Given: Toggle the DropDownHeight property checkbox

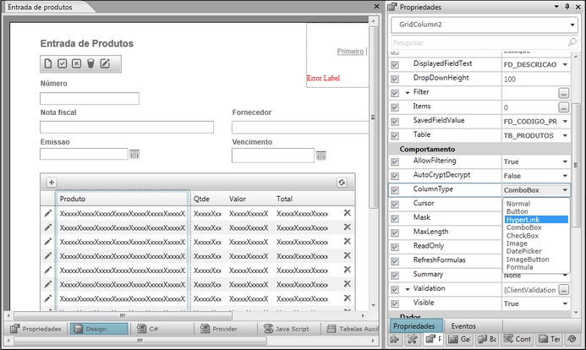Looking at the screenshot, I should tap(395, 79).
